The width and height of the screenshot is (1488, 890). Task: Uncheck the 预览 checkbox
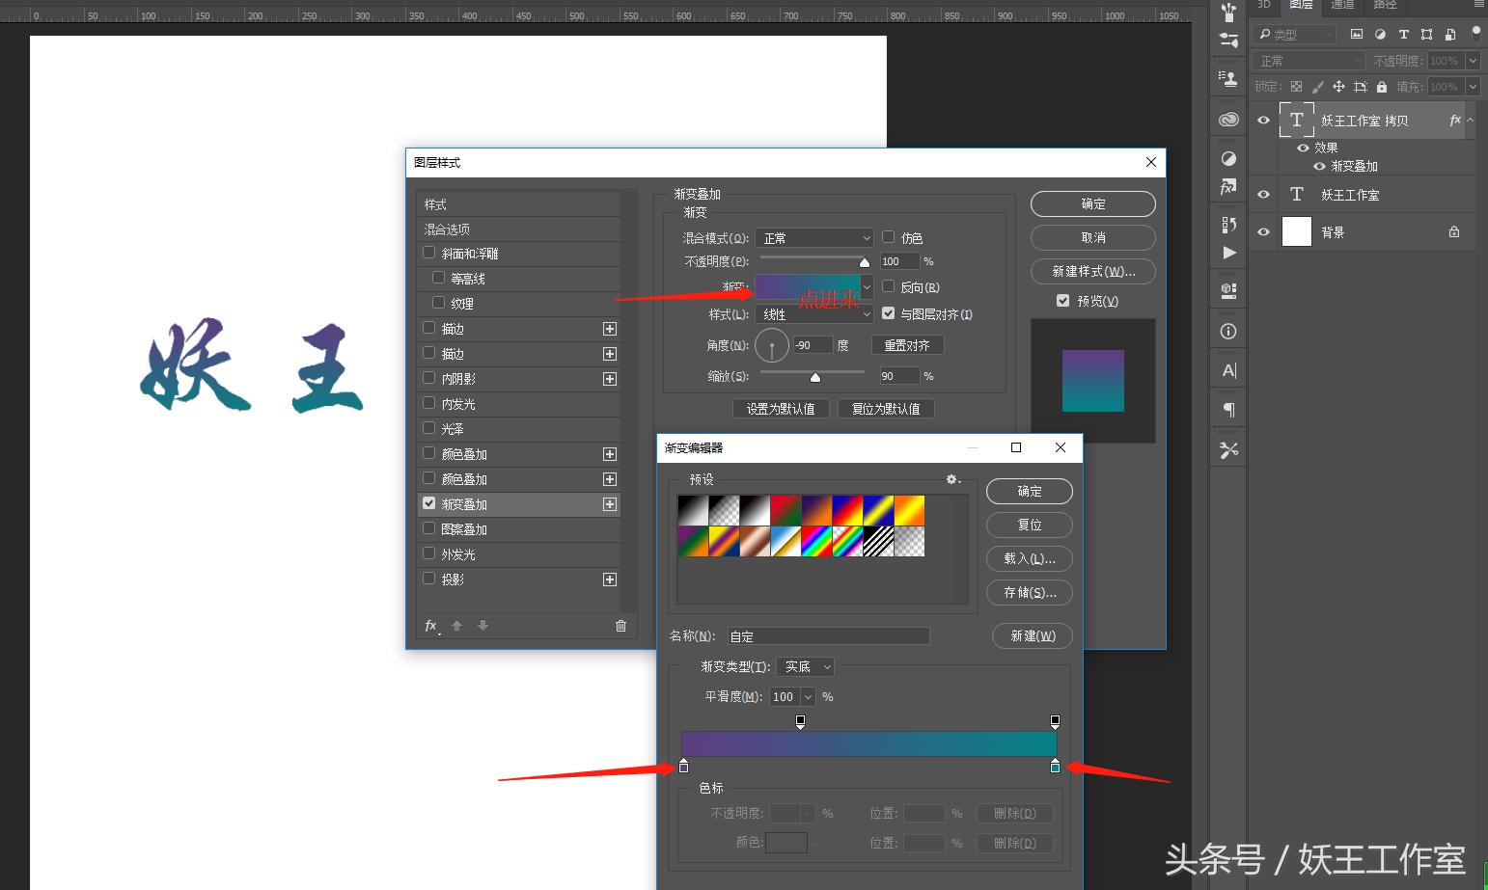coord(1062,300)
